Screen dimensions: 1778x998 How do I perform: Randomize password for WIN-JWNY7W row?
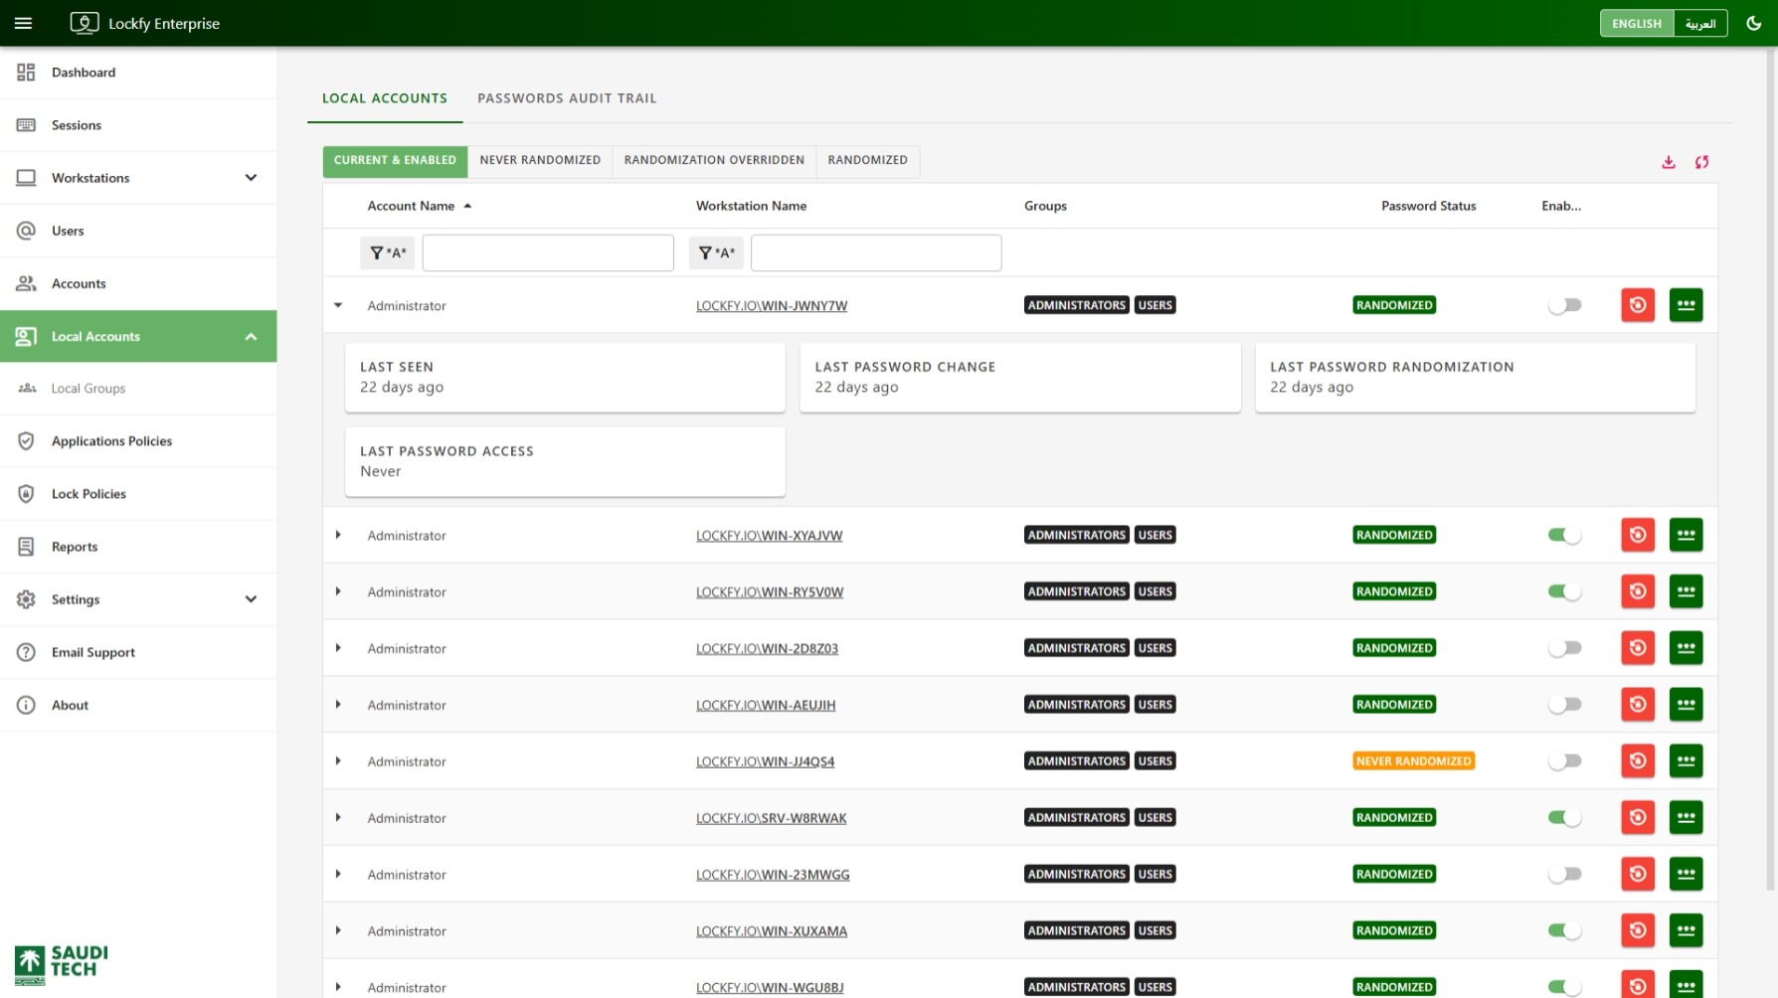tap(1638, 305)
